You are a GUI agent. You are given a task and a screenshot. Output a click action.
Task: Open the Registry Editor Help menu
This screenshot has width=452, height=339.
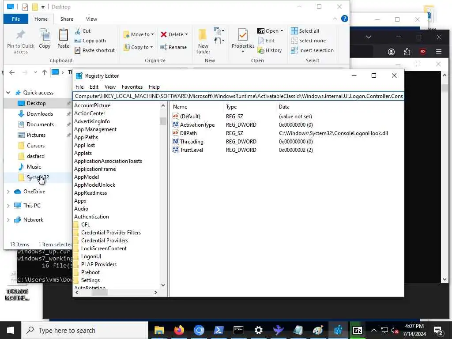tap(154, 87)
